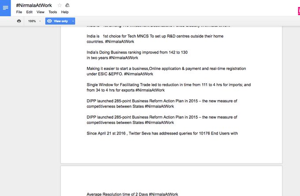Star the #NirmalaAtWork document
Viewport: 300px width, 196px height.
pyautogui.click(x=60, y=5)
